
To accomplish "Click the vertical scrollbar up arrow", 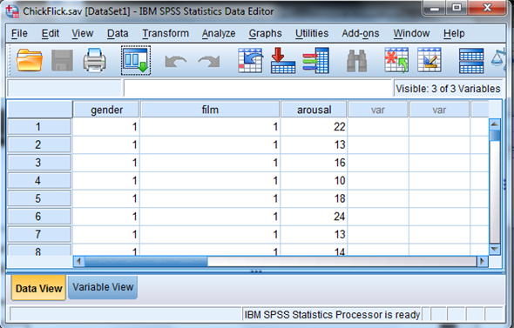I will coord(495,124).
